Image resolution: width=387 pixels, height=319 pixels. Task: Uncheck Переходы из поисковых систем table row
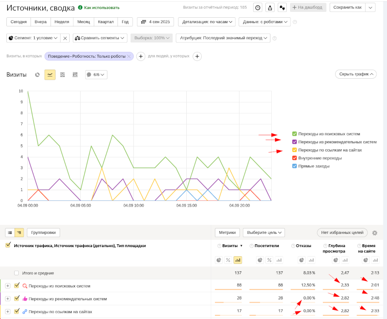pos(16,286)
